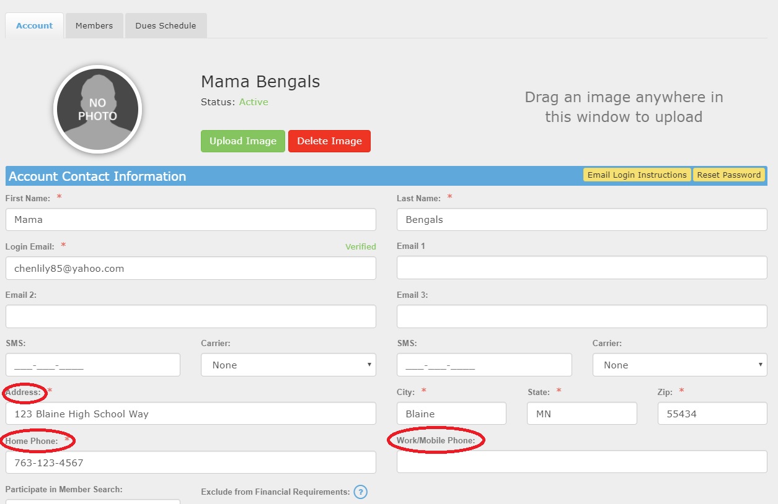Click the Home Phone input
The width and height of the screenshot is (778, 504).
pos(190,463)
